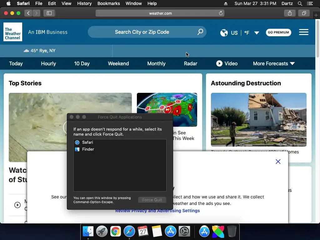Click the date and time clock
Viewport: 320px width, 240px height.
255,3
